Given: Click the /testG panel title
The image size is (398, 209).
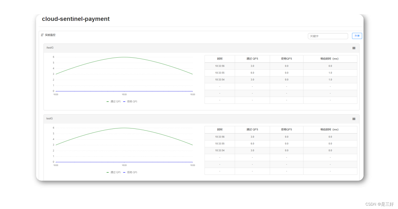Looking at the screenshot, I should [x=50, y=48].
